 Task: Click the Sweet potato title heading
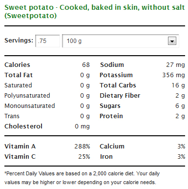94,11
